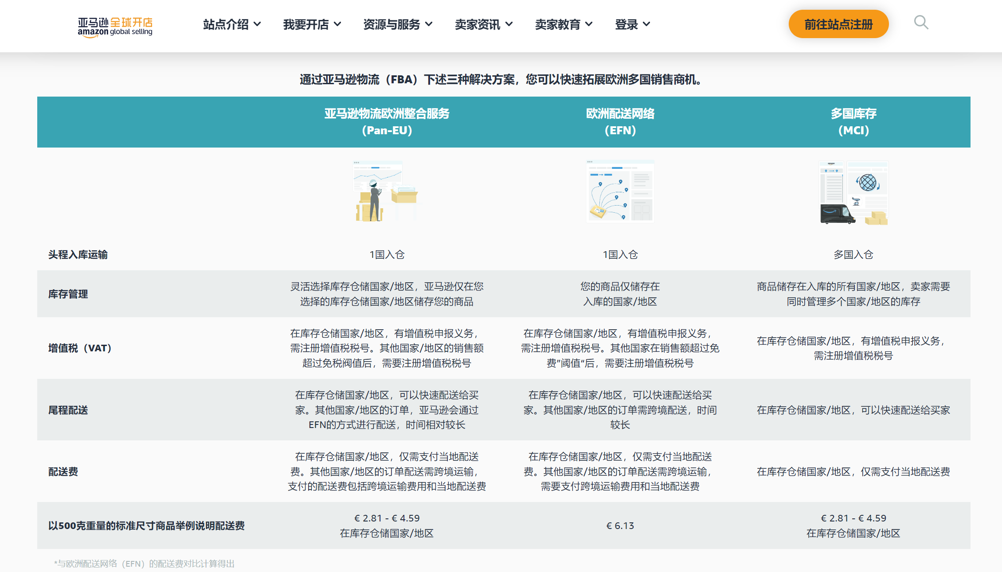Open the 卖家教育 menu

point(564,24)
